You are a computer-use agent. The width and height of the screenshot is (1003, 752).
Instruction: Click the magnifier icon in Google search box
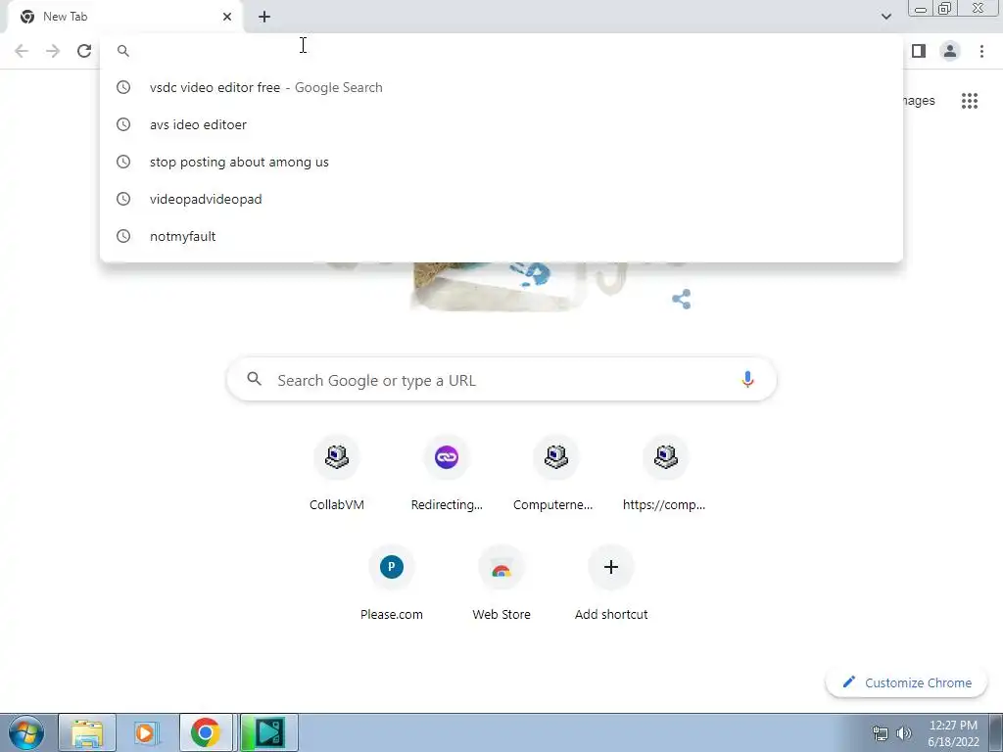[254, 379]
